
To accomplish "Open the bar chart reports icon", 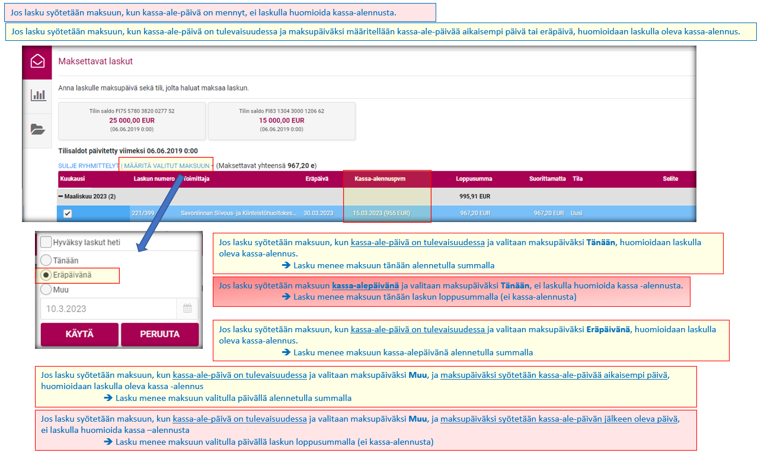I will pos(38,95).
